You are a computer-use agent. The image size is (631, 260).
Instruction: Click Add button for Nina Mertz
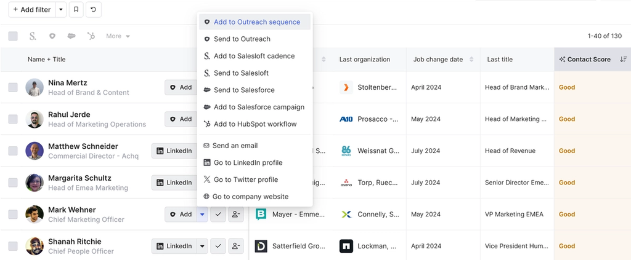(181, 87)
